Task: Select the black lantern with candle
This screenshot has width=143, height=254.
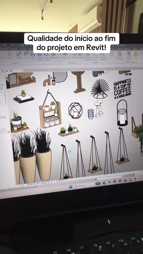Action: pos(122,113)
